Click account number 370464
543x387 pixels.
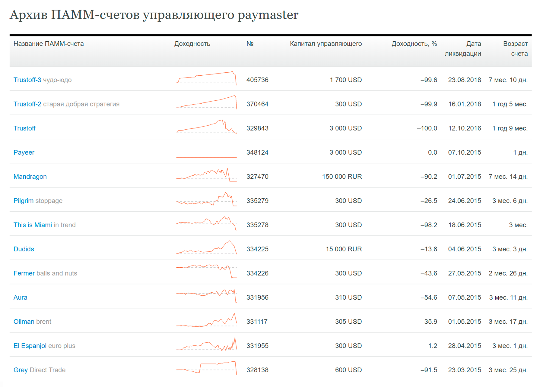tap(257, 104)
